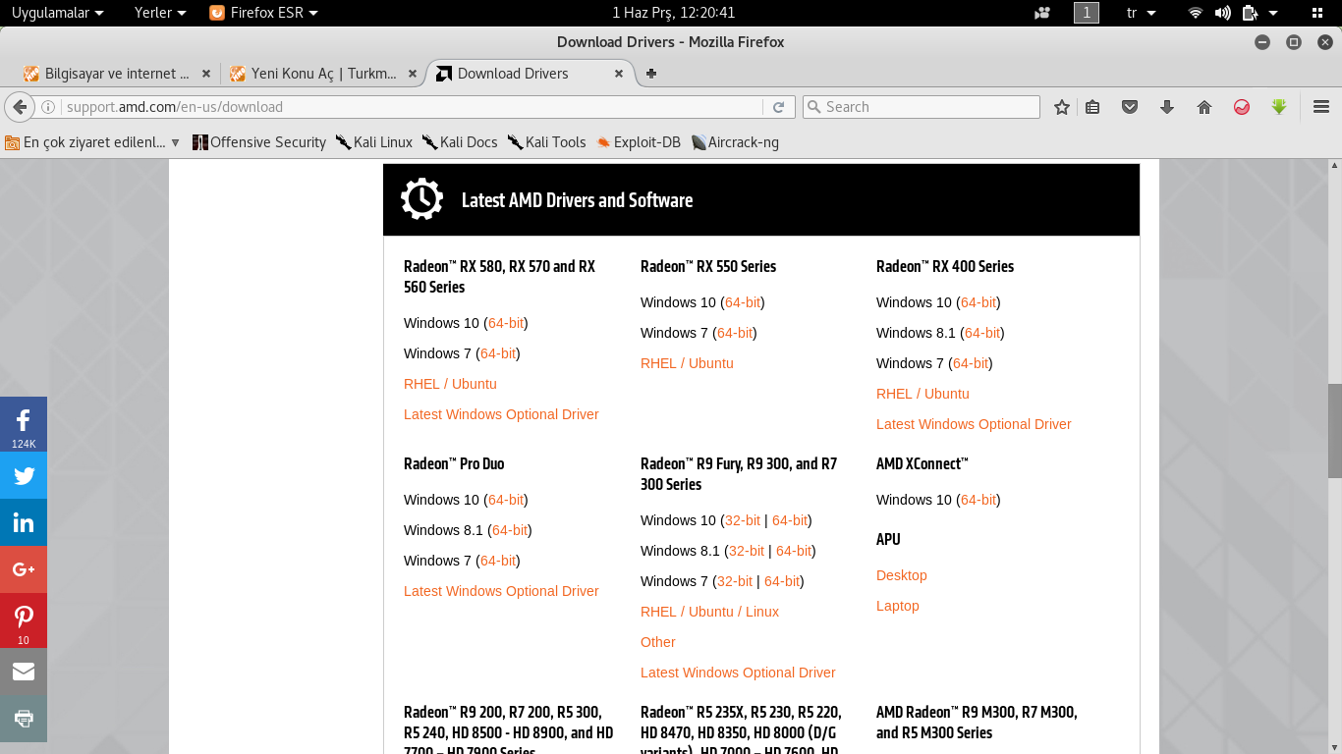
Task: Switch to Yeni Konu Aç tab
Action: (323, 74)
